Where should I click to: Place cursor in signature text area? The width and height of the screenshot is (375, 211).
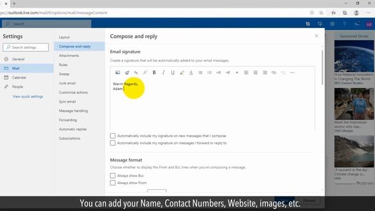pyautogui.click(x=212, y=104)
